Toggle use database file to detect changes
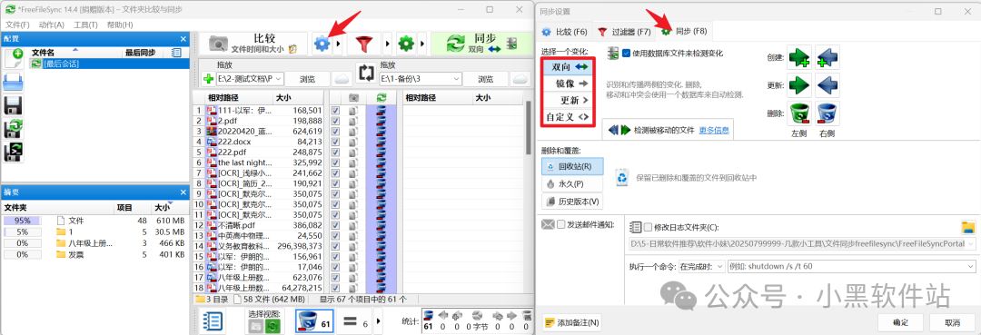The image size is (981, 335). click(x=627, y=54)
